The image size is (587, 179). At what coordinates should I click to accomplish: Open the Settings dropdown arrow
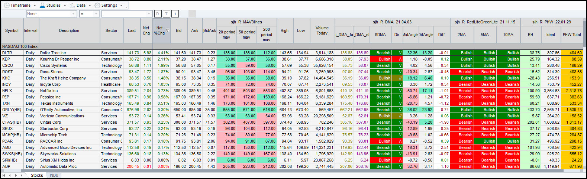pos(121,6)
